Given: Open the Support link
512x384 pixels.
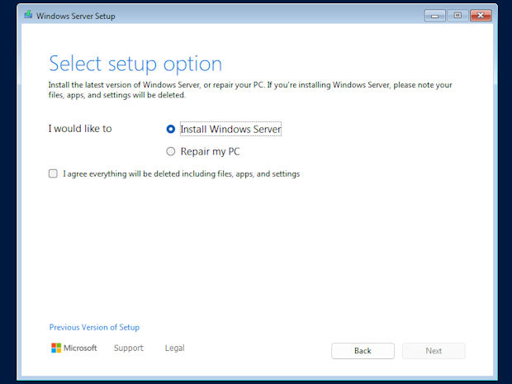Looking at the screenshot, I should [x=129, y=348].
